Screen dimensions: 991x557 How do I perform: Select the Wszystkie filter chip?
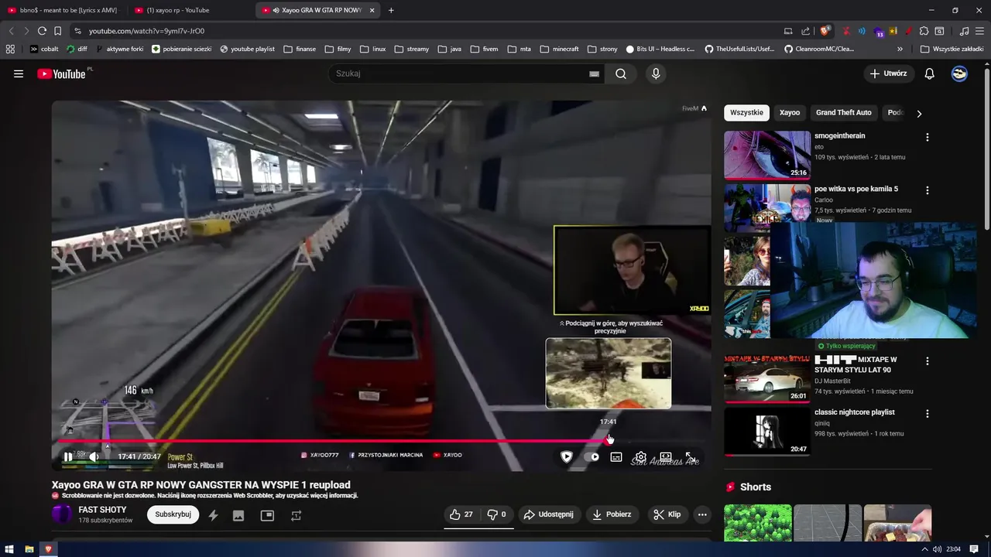coord(746,113)
